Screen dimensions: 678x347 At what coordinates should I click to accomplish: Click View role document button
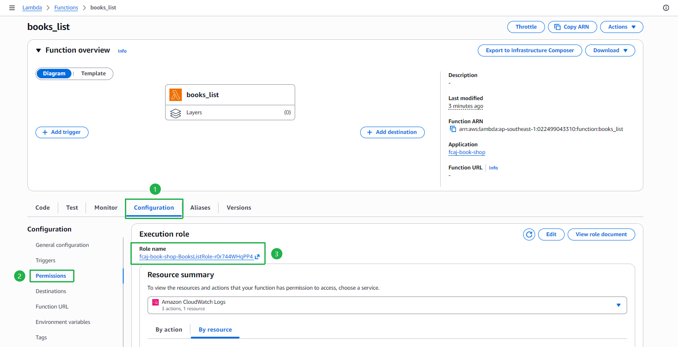coord(601,234)
